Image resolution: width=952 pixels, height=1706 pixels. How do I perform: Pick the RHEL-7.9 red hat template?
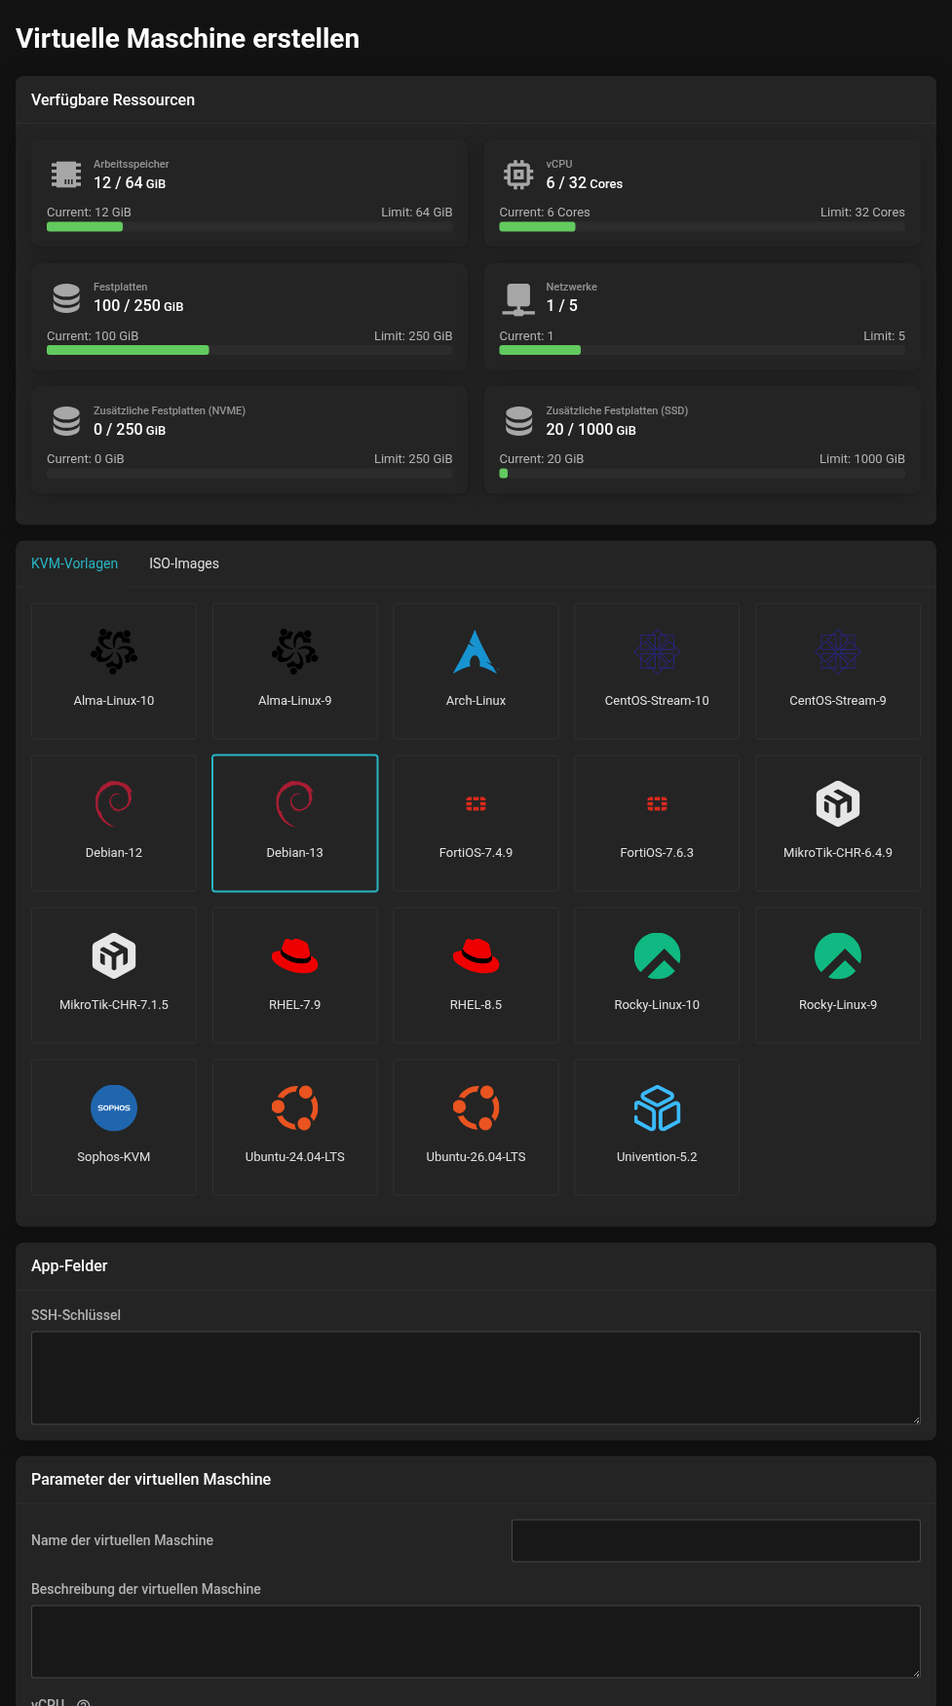pyautogui.click(x=295, y=975)
